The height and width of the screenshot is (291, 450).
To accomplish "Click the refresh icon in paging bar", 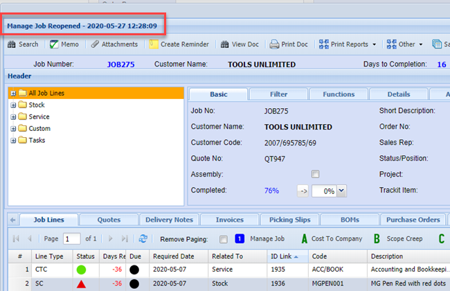I will tap(143, 238).
